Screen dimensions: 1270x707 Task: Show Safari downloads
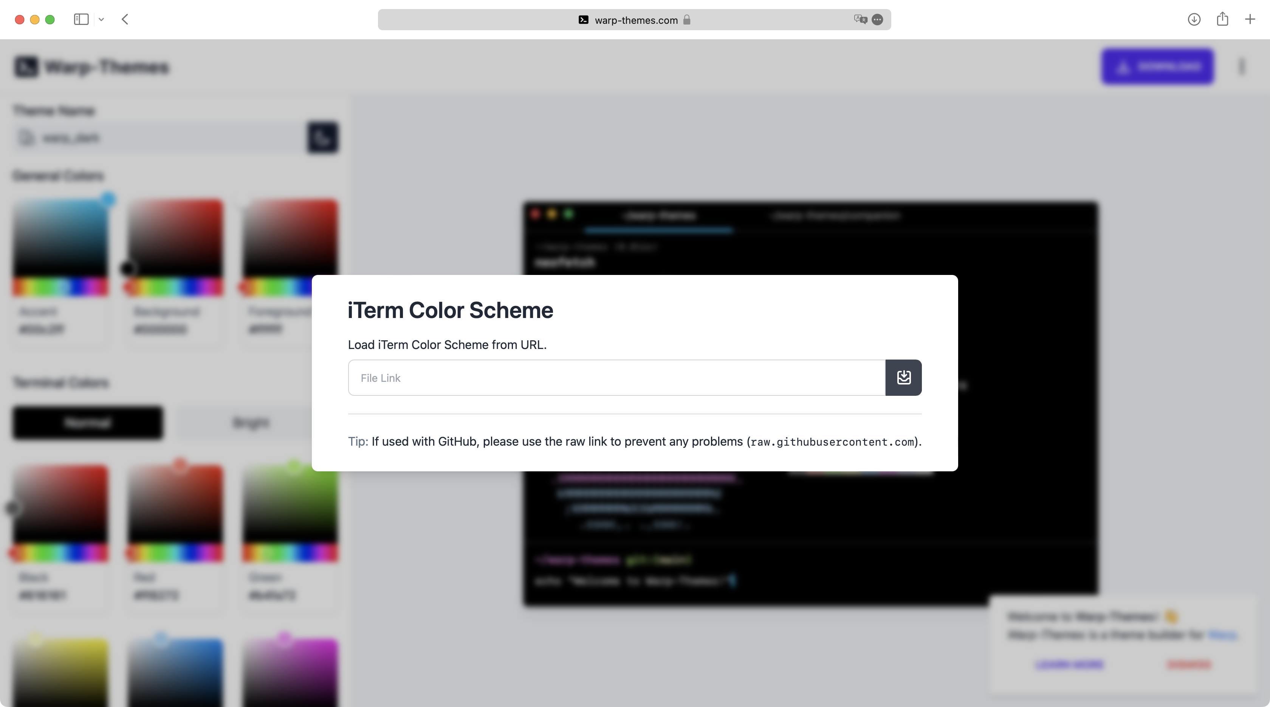click(1194, 19)
